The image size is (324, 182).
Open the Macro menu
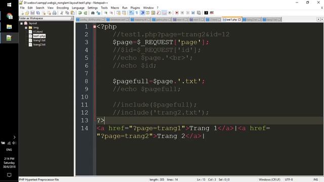coord(115,8)
